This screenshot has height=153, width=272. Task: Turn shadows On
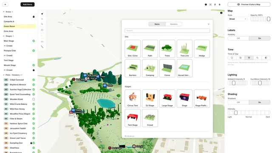click(x=260, y=102)
